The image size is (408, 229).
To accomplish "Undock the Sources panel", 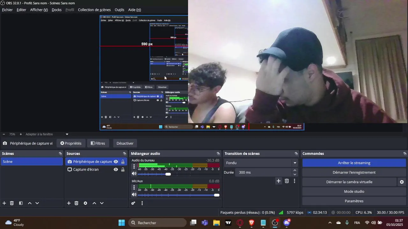I will pyautogui.click(x=125, y=154).
